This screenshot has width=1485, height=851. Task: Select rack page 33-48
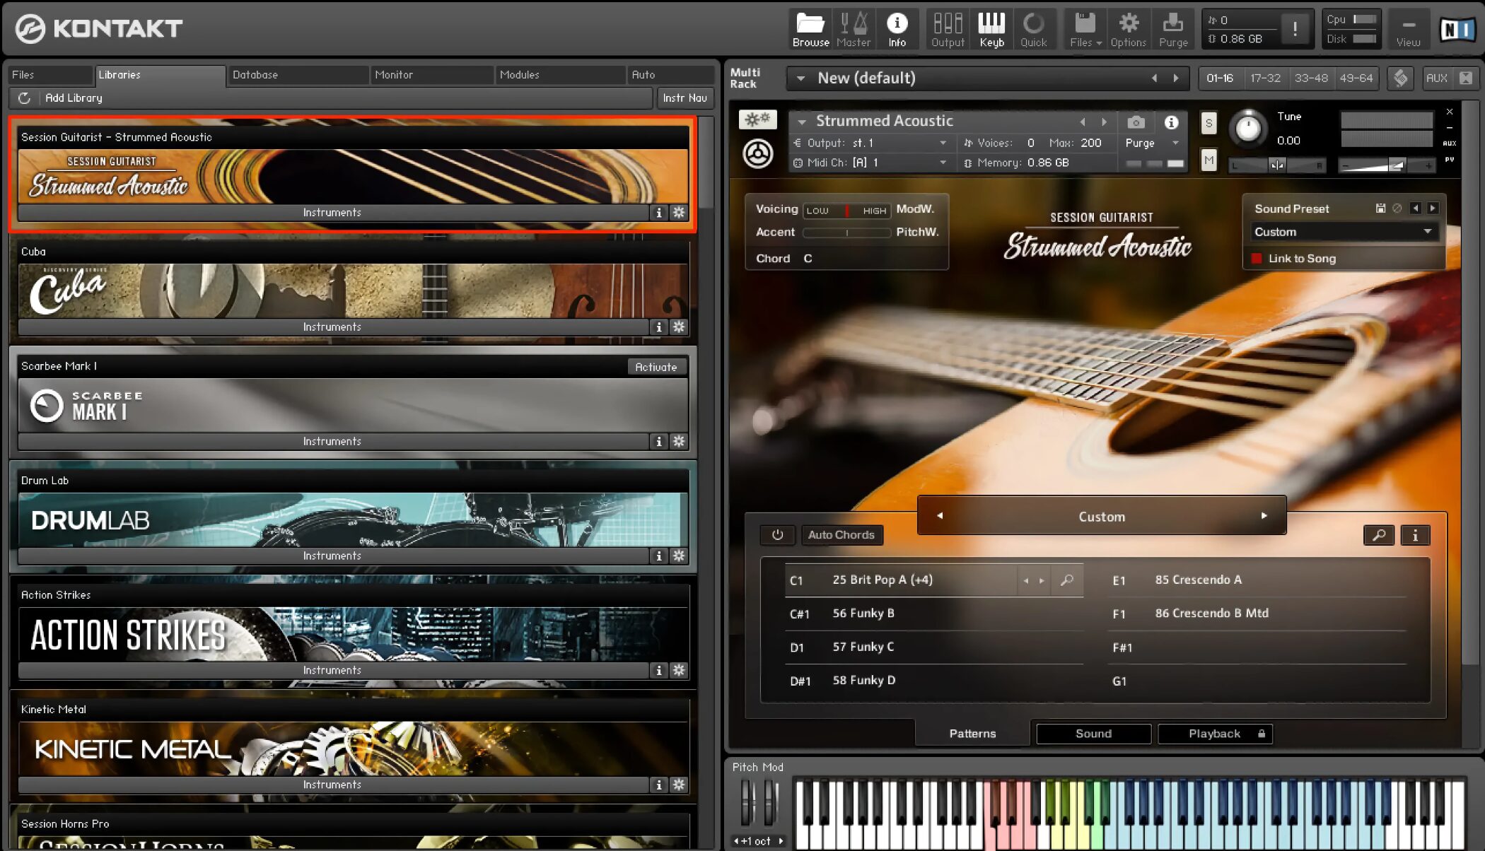pyautogui.click(x=1310, y=78)
